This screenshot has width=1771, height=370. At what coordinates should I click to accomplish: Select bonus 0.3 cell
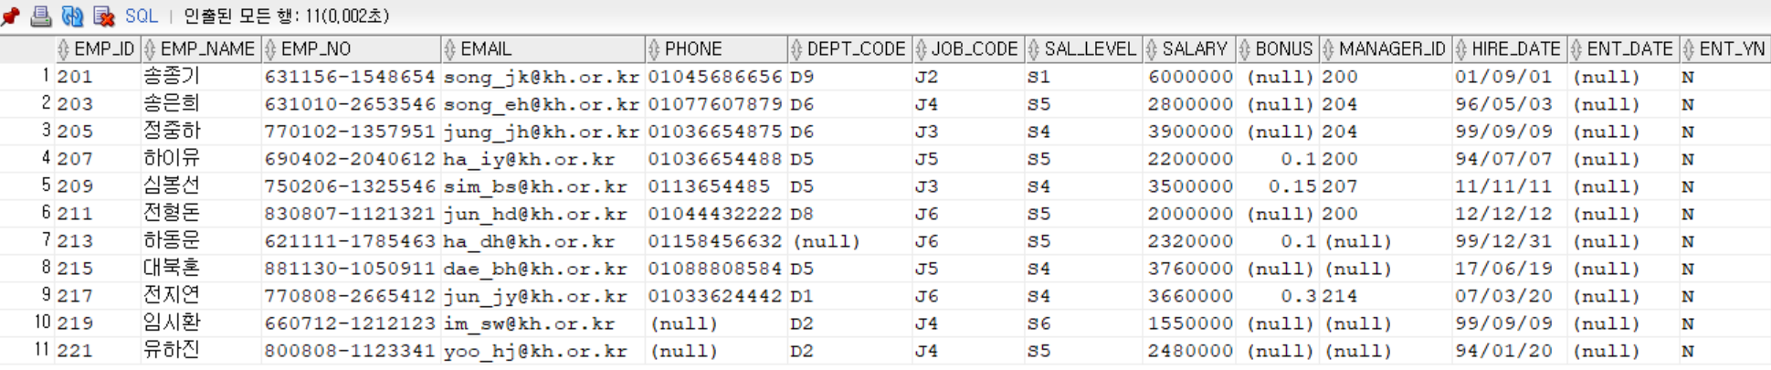click(x=1277, y=296)
